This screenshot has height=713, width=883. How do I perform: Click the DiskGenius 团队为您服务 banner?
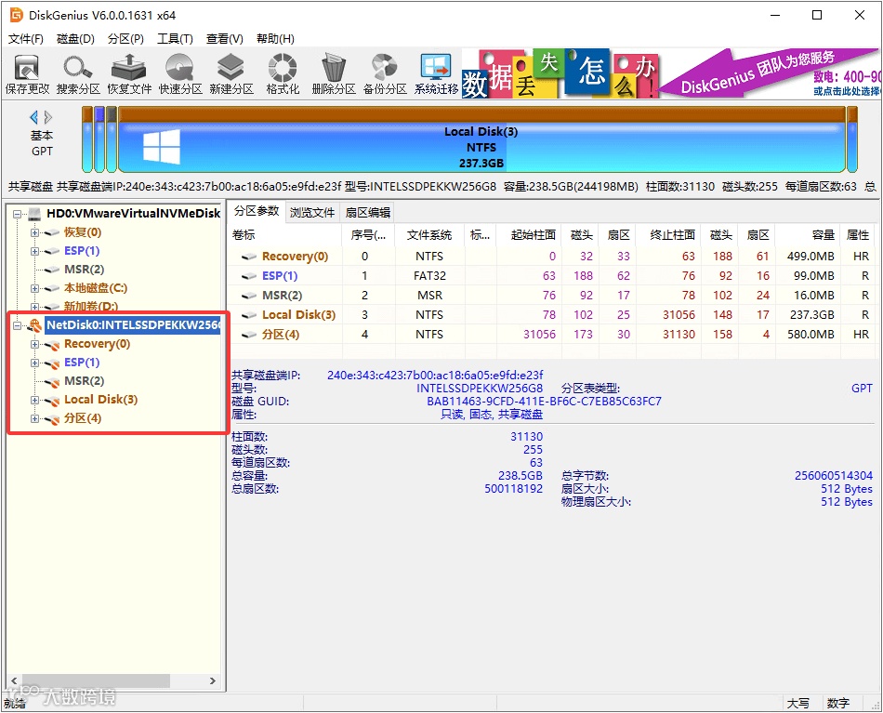[770, 73]
